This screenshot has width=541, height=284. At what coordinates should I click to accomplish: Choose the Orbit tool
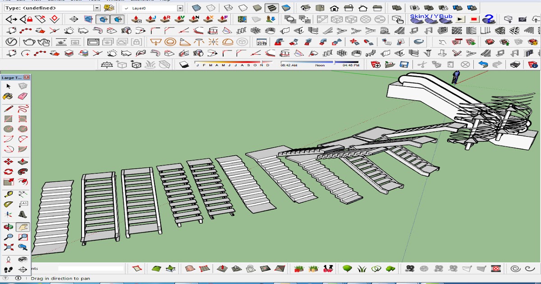8,227
